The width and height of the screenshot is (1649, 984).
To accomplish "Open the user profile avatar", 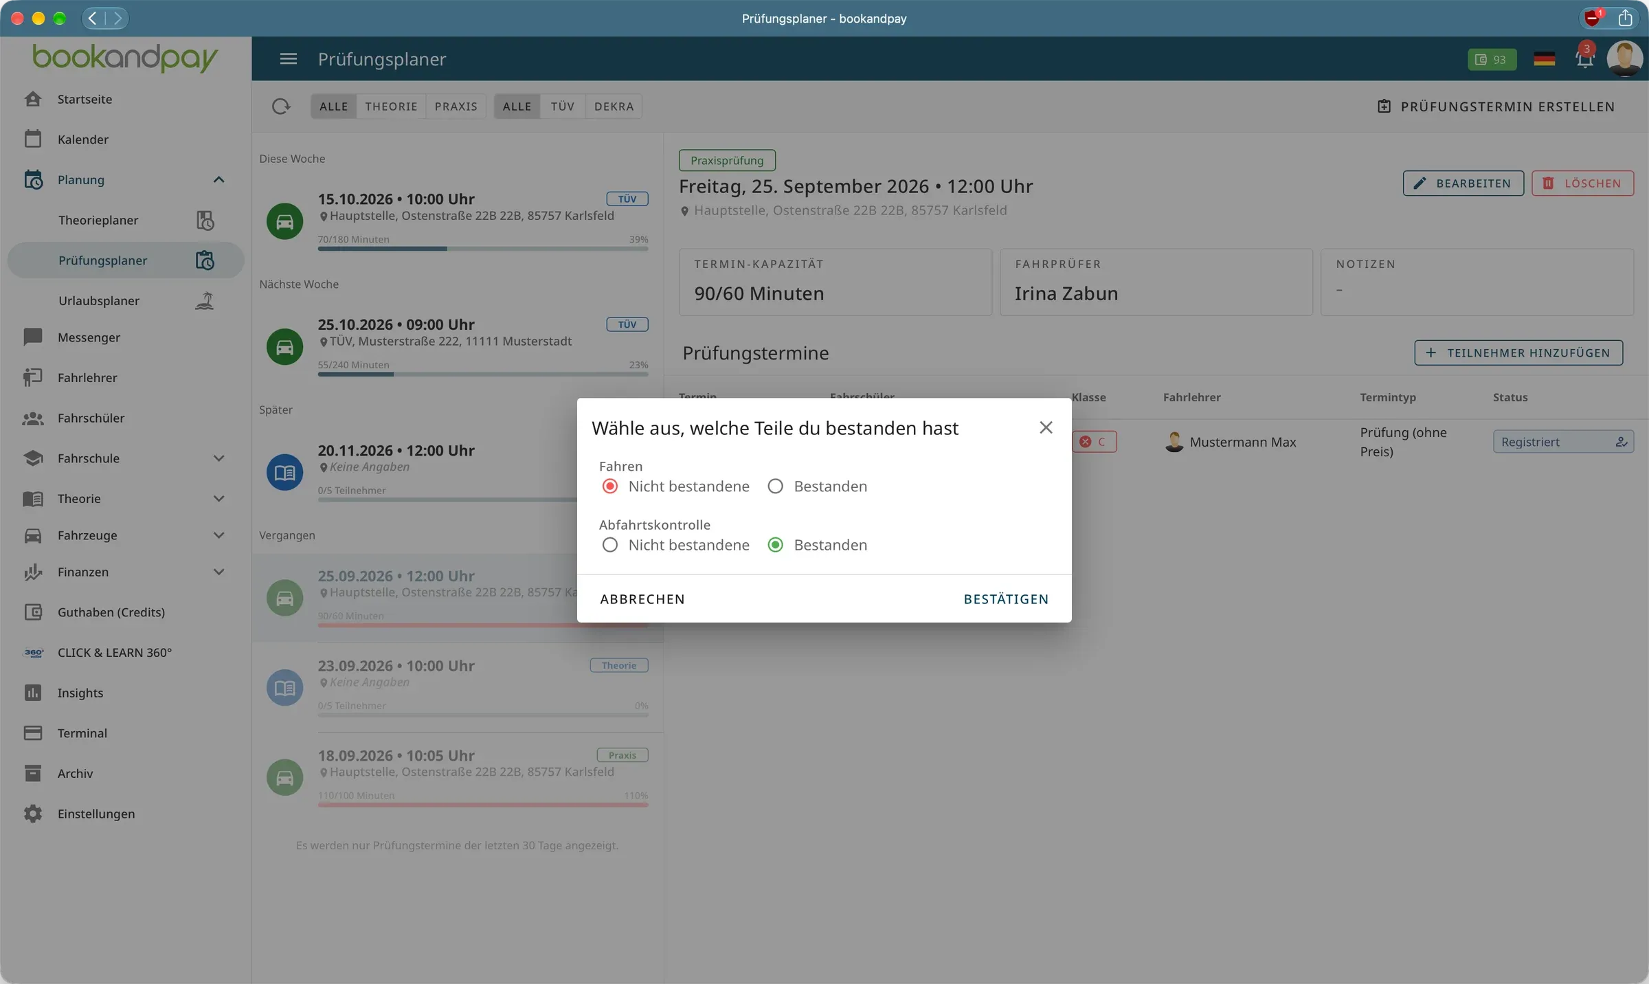I will 1624,59.
